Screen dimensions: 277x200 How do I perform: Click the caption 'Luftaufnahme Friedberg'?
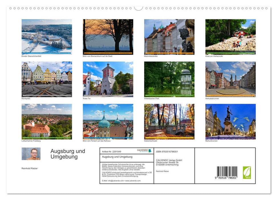coord(31,141)
